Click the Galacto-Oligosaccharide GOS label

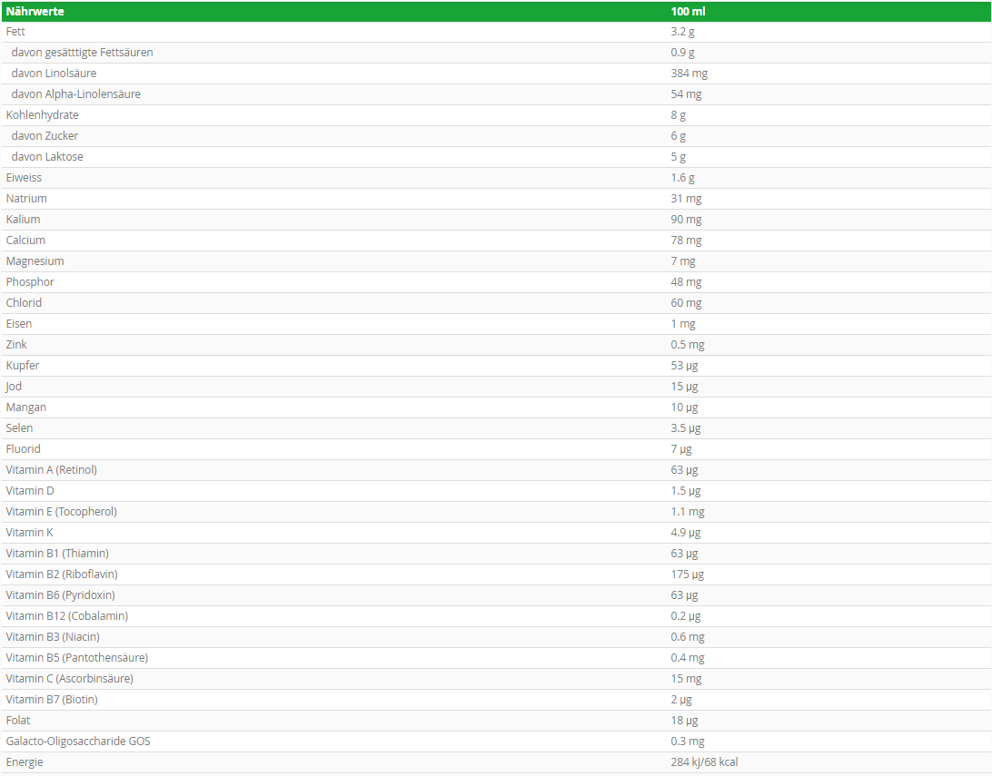pos(78,741)
